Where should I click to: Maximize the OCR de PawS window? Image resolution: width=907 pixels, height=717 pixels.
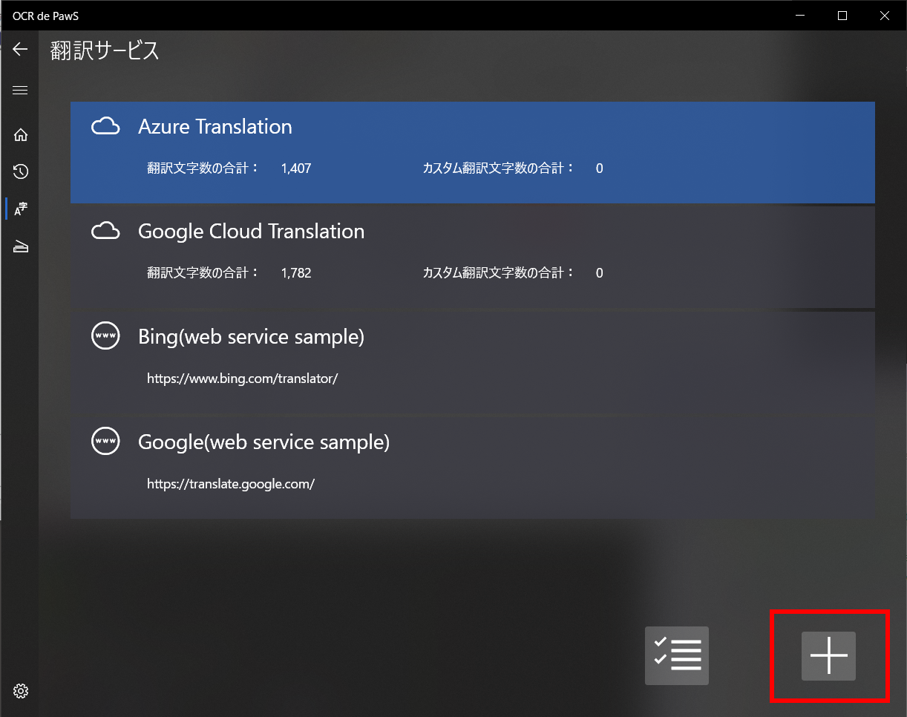[x=842, y=16]
